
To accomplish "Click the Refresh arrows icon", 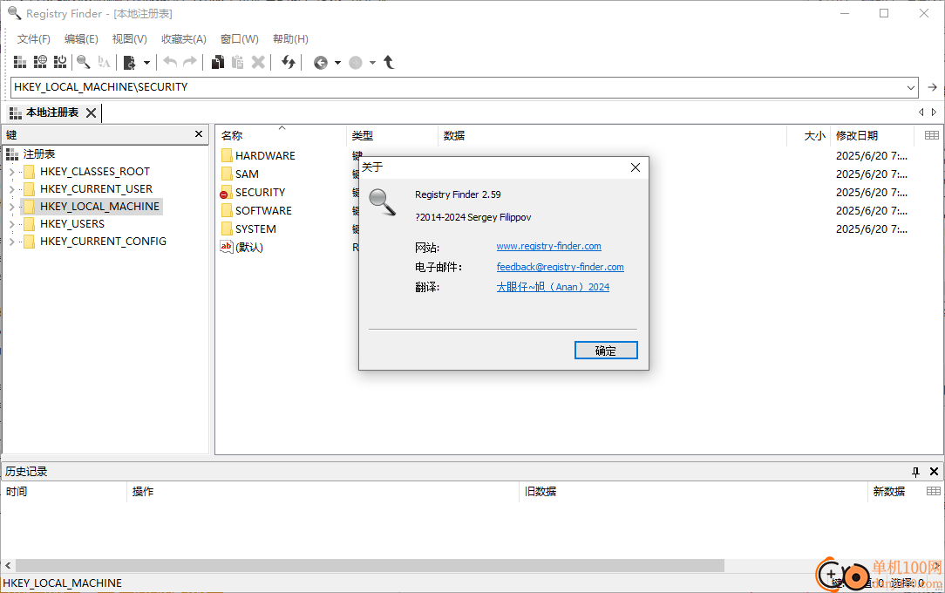I will click(289, 62).
